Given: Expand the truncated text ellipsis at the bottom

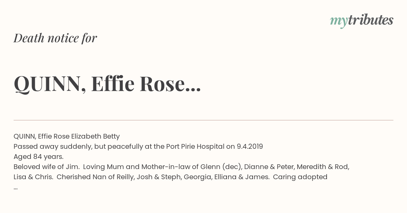Looking at the screenshot, I should [x=16, y=188].
